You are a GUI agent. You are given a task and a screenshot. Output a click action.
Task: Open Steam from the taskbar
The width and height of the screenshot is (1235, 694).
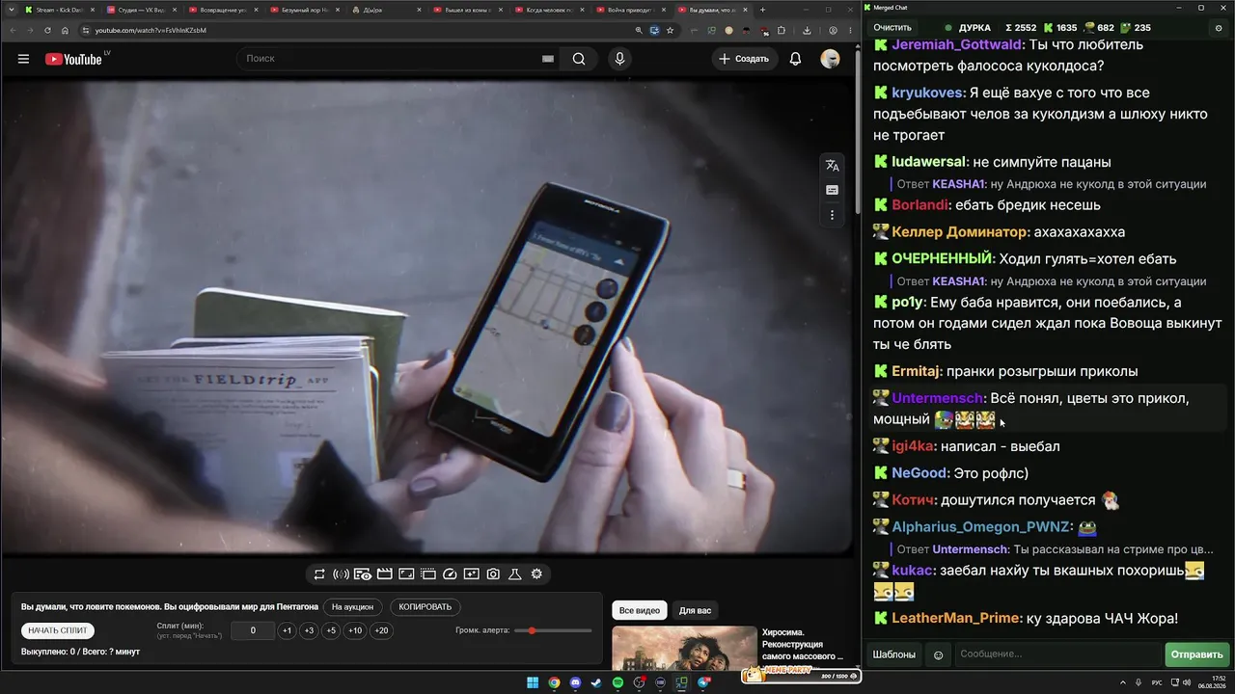tap(597, 682)
